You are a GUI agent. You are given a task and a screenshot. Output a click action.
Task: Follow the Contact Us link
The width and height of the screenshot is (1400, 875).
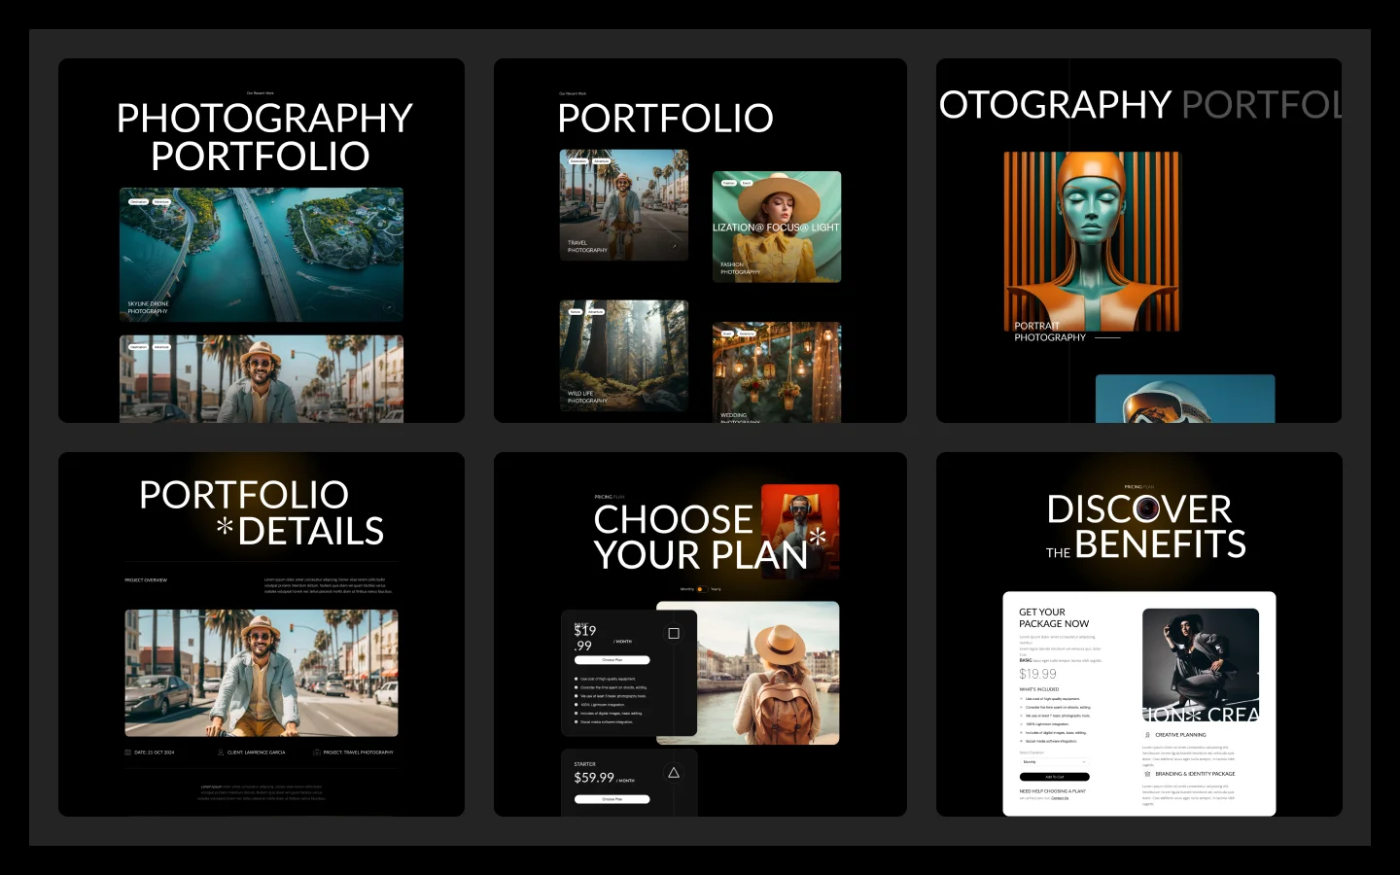click(1060, 798)
